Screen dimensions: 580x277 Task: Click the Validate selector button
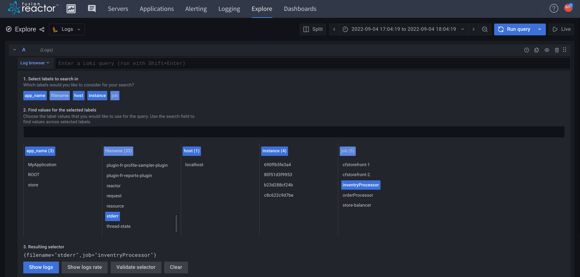136,267
